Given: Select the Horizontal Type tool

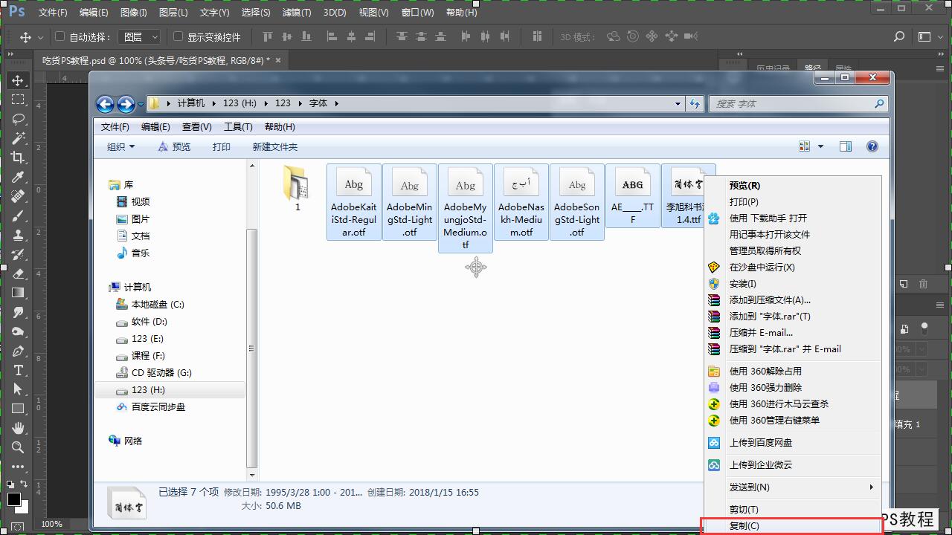Looking at the screenshot, I should (x=19, y=370).
